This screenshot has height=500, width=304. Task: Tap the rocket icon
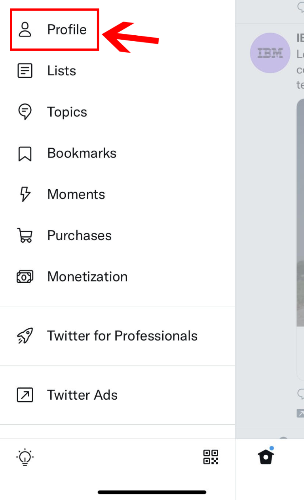(x=25, y=336)
